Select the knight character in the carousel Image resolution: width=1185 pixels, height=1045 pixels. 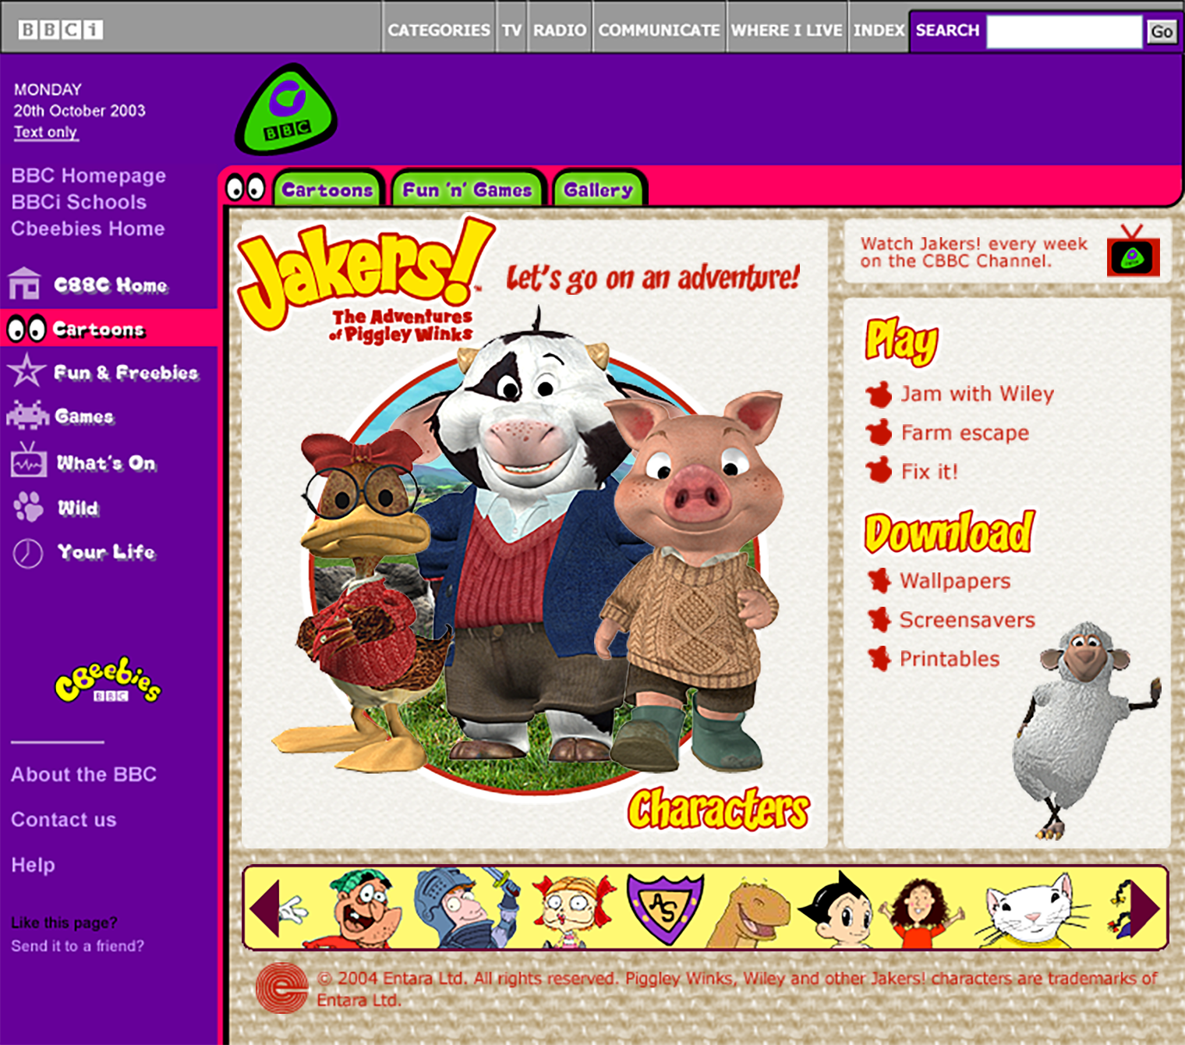(x=466, y=909)
